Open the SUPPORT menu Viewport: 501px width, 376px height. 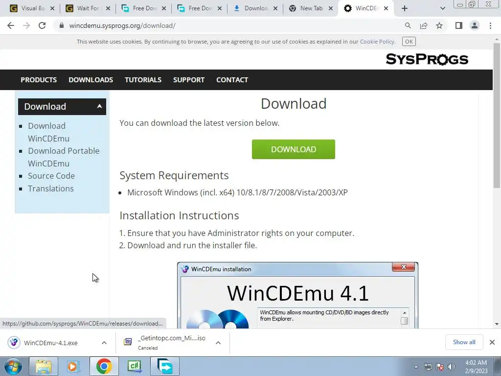click(x=189, y=80)
